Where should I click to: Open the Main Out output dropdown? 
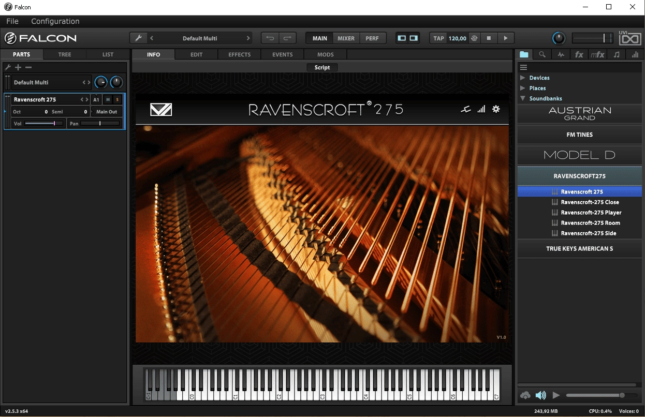click(107, 112)
